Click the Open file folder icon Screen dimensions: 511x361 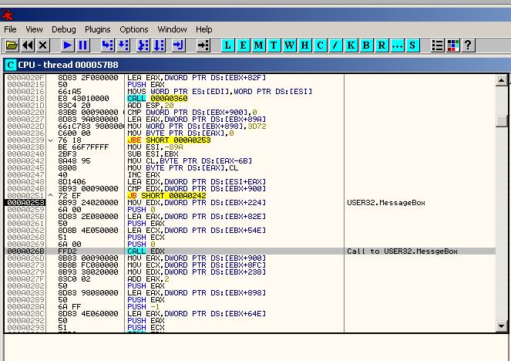click(x=12, y=46)
